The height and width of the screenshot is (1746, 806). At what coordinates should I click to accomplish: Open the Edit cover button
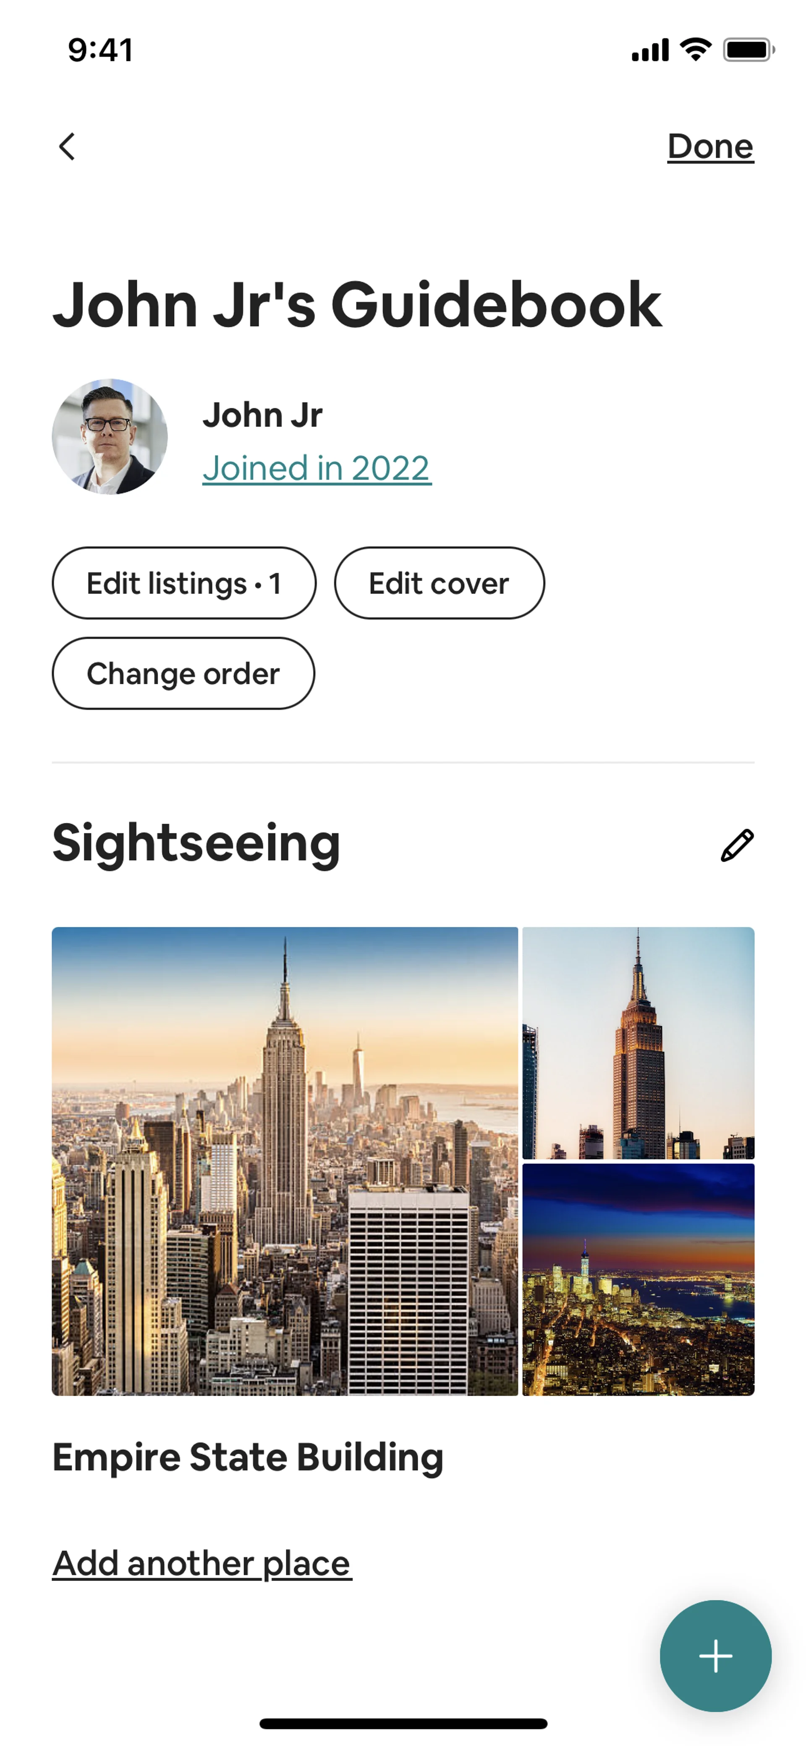pyautogui.click(x=439, y=583)
